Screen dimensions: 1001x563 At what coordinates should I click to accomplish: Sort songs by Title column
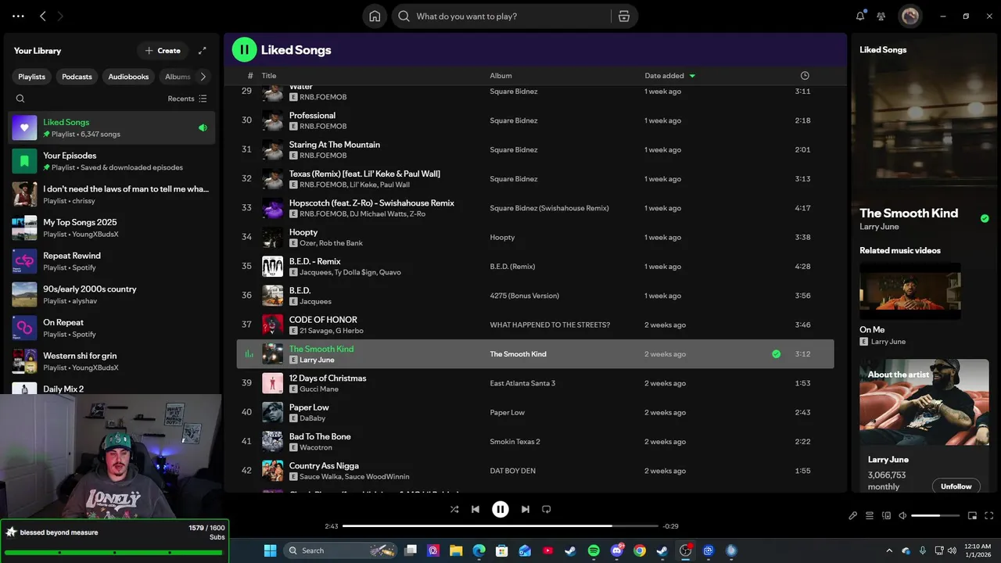(x=269, y=76)
